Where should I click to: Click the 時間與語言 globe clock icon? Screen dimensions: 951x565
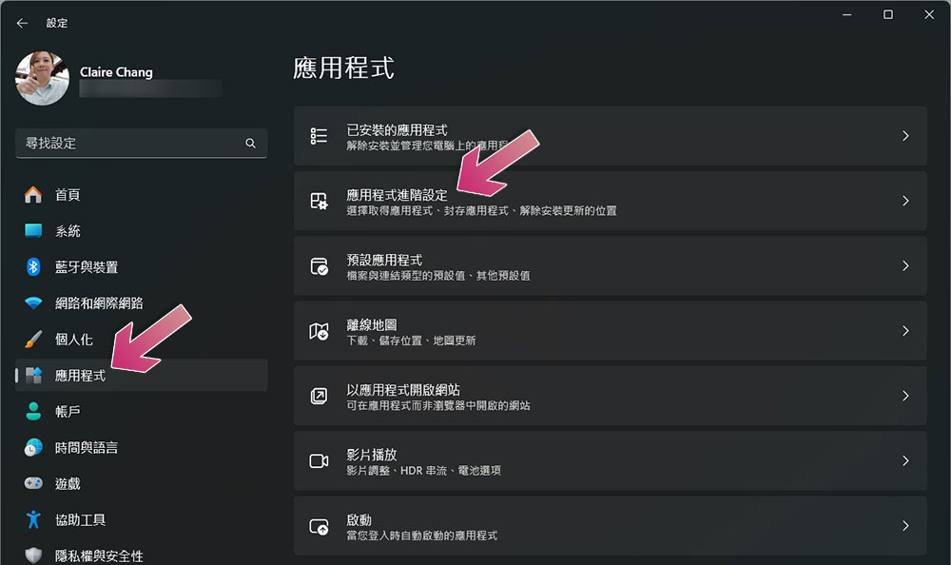(x=33, y=448)
